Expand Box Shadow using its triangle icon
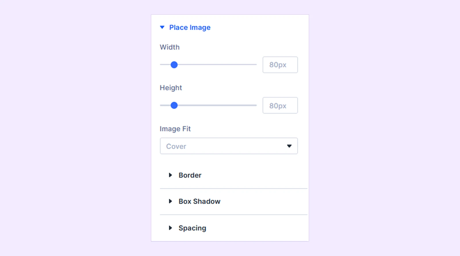Image resolution: width=460 pixels, height=256 pixels. (170, 201)
